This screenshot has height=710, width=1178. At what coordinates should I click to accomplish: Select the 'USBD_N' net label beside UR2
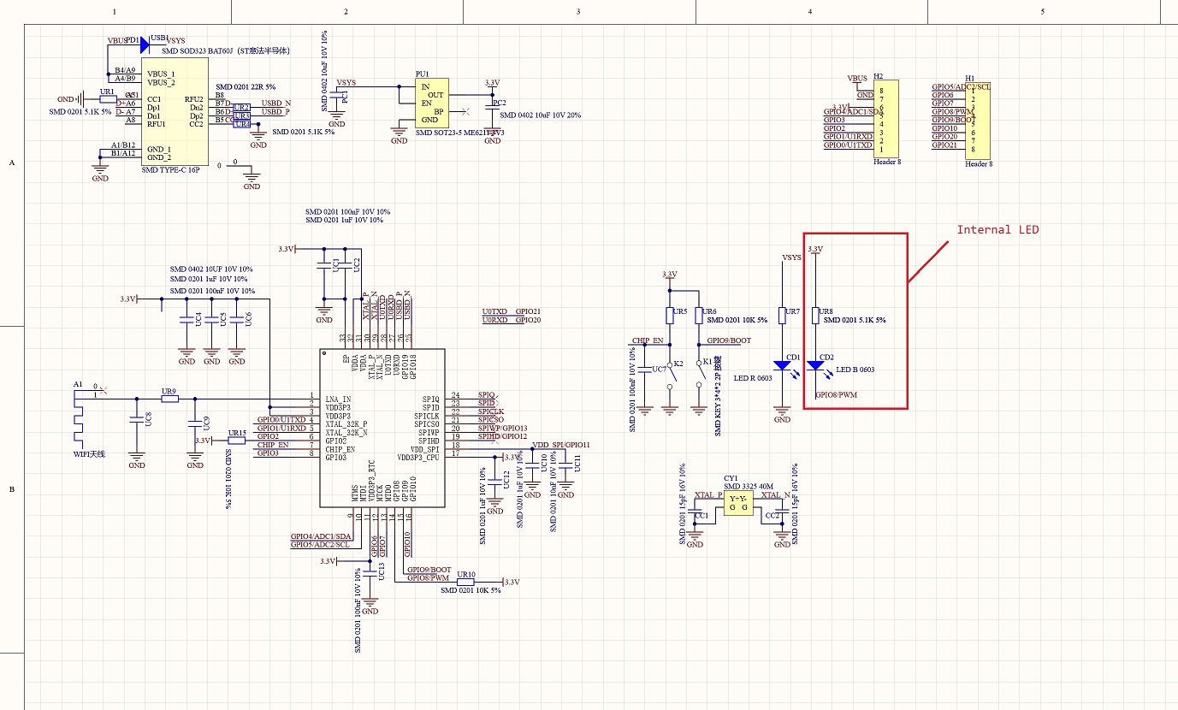coord(275,103)
